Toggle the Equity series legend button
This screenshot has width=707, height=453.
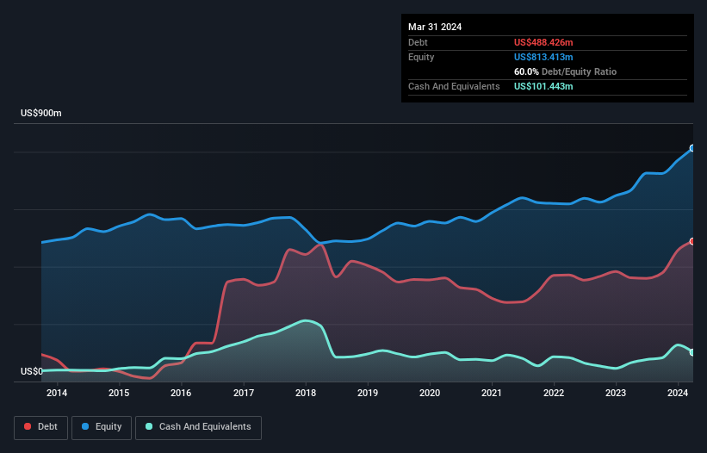tap(102, 427)
